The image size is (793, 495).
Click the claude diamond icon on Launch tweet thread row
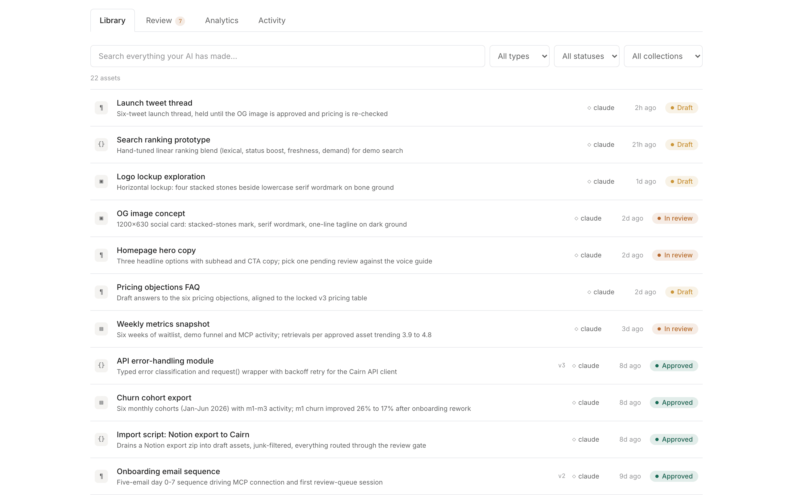[589, 108]
